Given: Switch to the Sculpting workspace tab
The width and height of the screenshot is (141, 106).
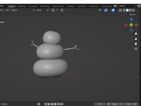Looking at the screenshot, I should (x=33, y=6).
